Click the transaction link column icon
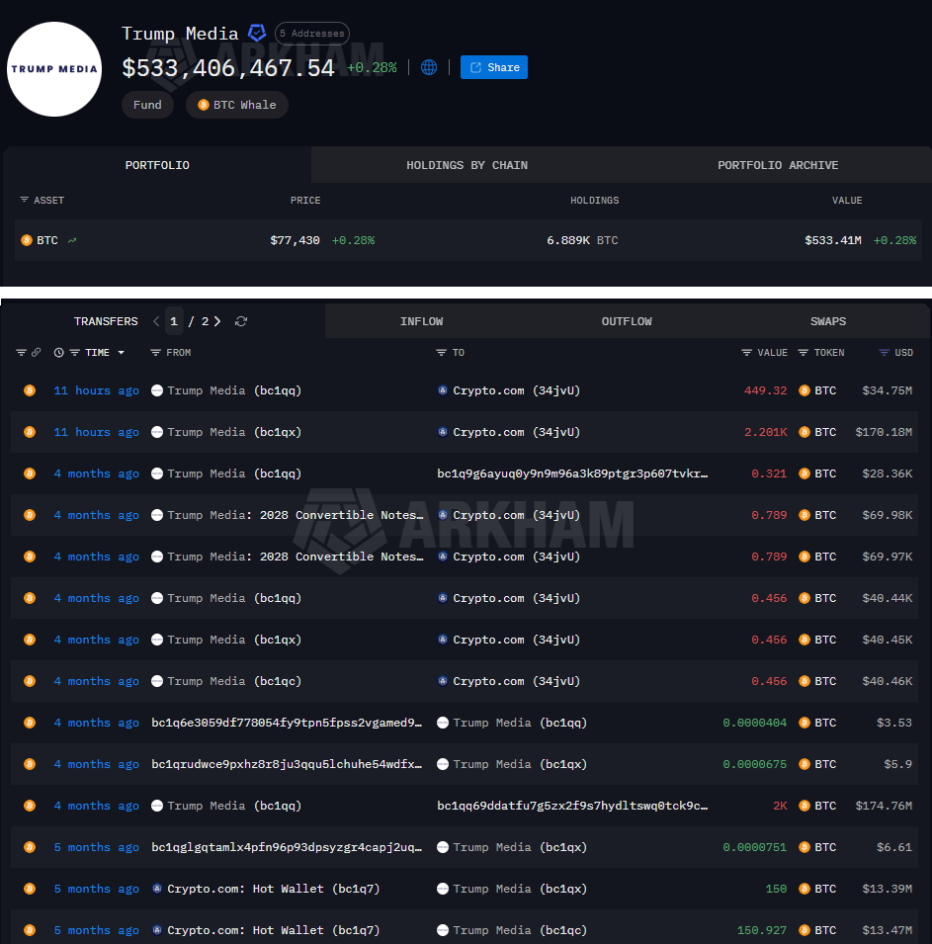This screenshot has height=944, width=932. coord(37,353)
